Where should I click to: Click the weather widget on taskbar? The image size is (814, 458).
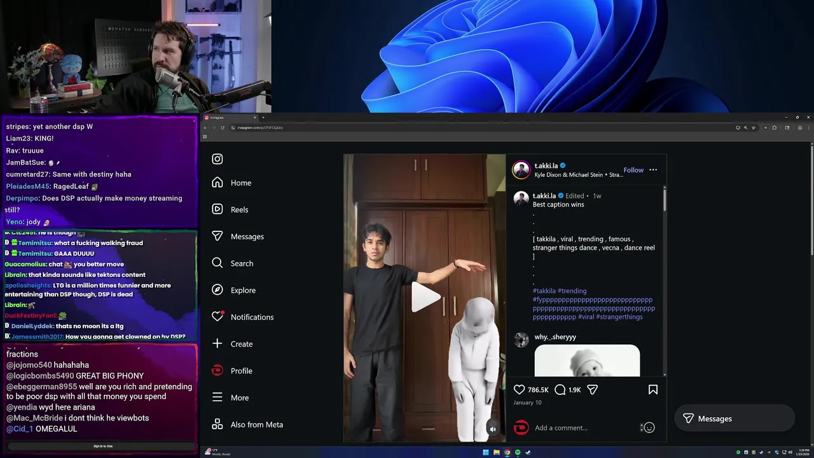click(x=217, y=452)
